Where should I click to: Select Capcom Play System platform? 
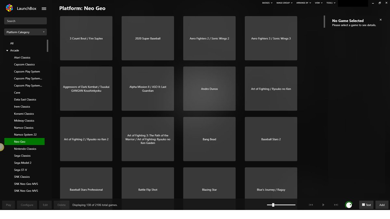(x=27, y=72)
